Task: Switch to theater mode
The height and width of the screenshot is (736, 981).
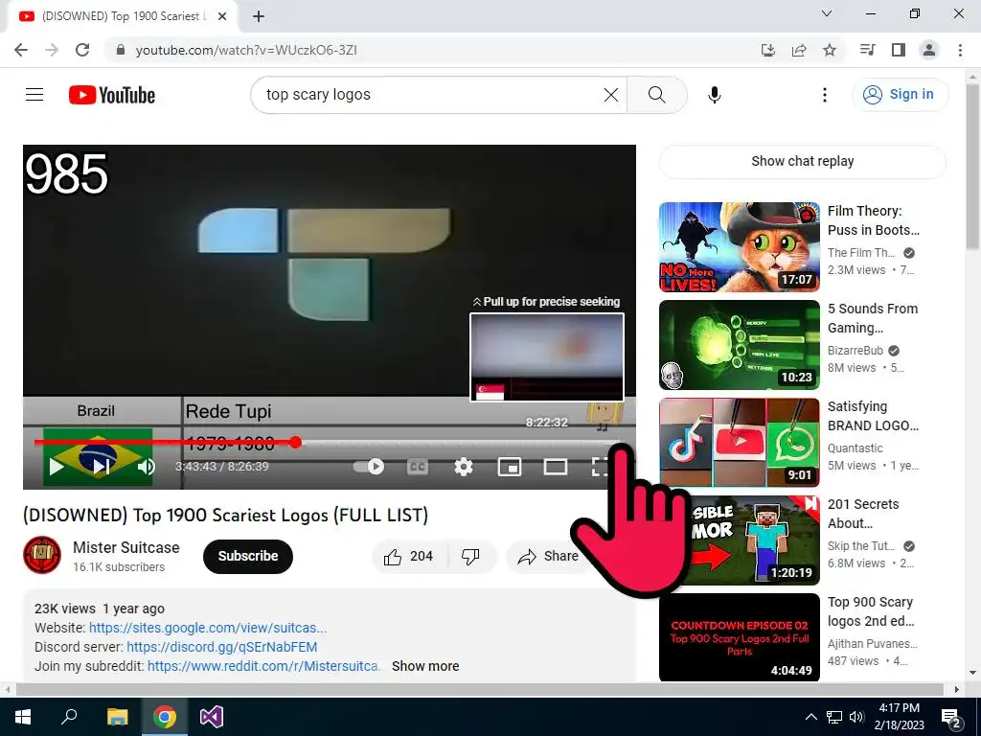Action: 556,467
